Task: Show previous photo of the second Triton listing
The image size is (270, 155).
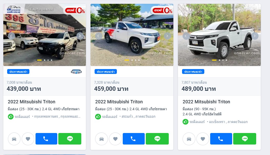Action: (x=98, y=36)
